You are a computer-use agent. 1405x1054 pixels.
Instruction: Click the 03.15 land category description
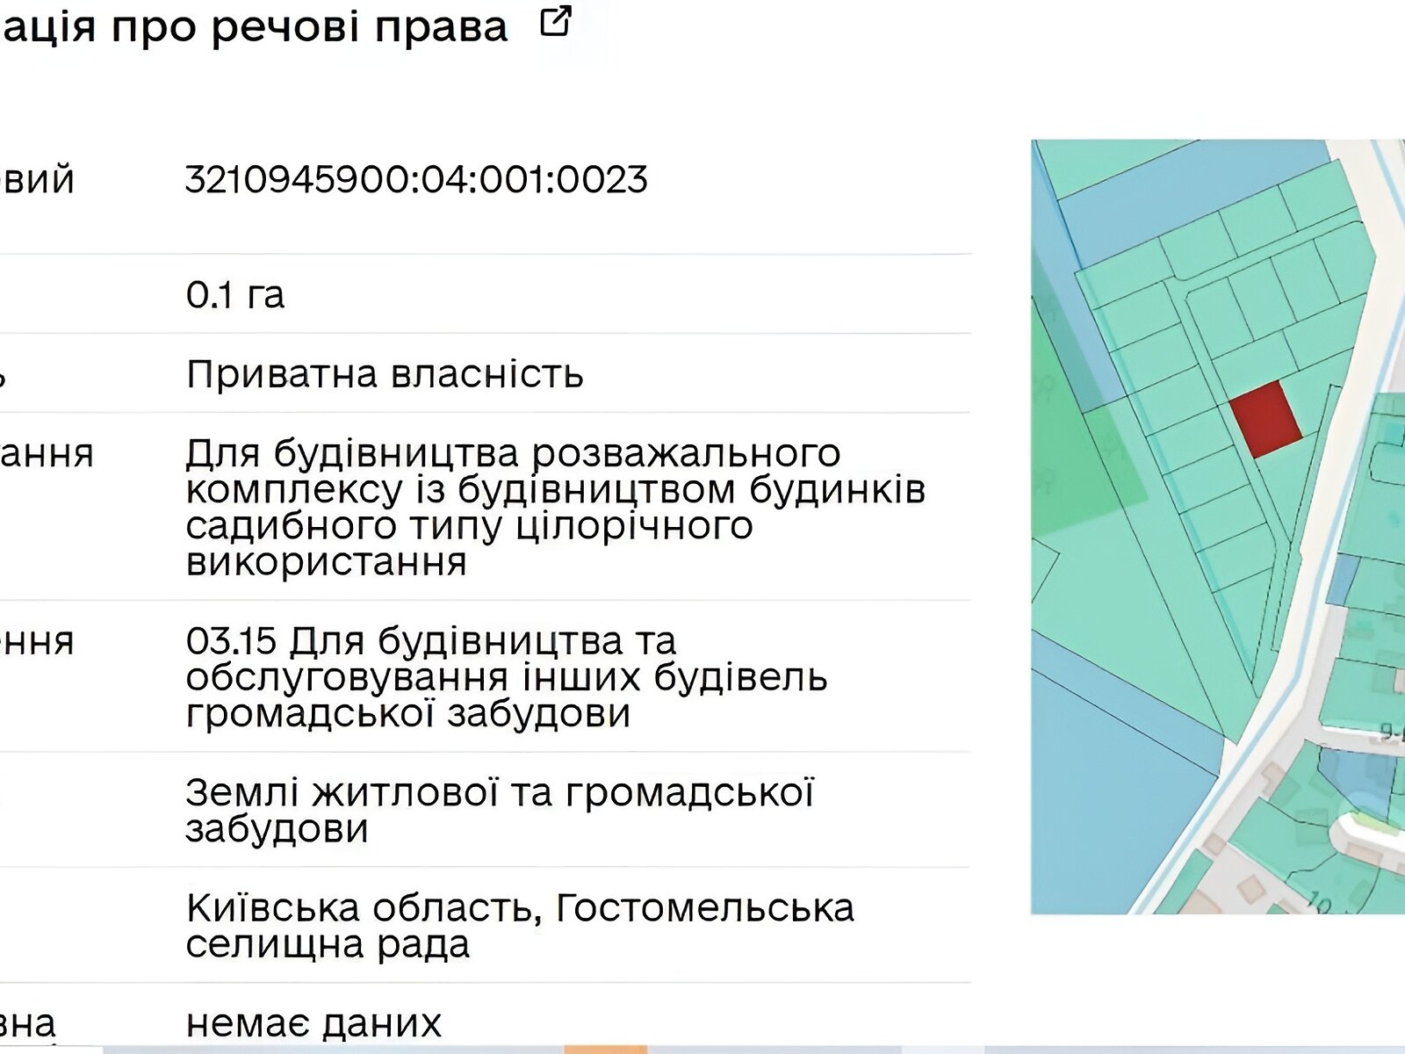[x=507, y=676]
